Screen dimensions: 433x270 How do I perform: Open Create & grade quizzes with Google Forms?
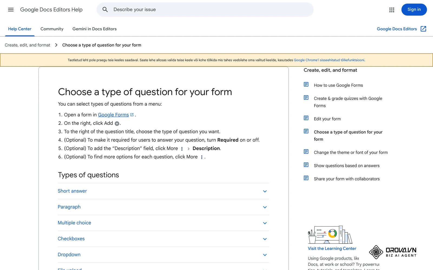click(x=348, y=102)
